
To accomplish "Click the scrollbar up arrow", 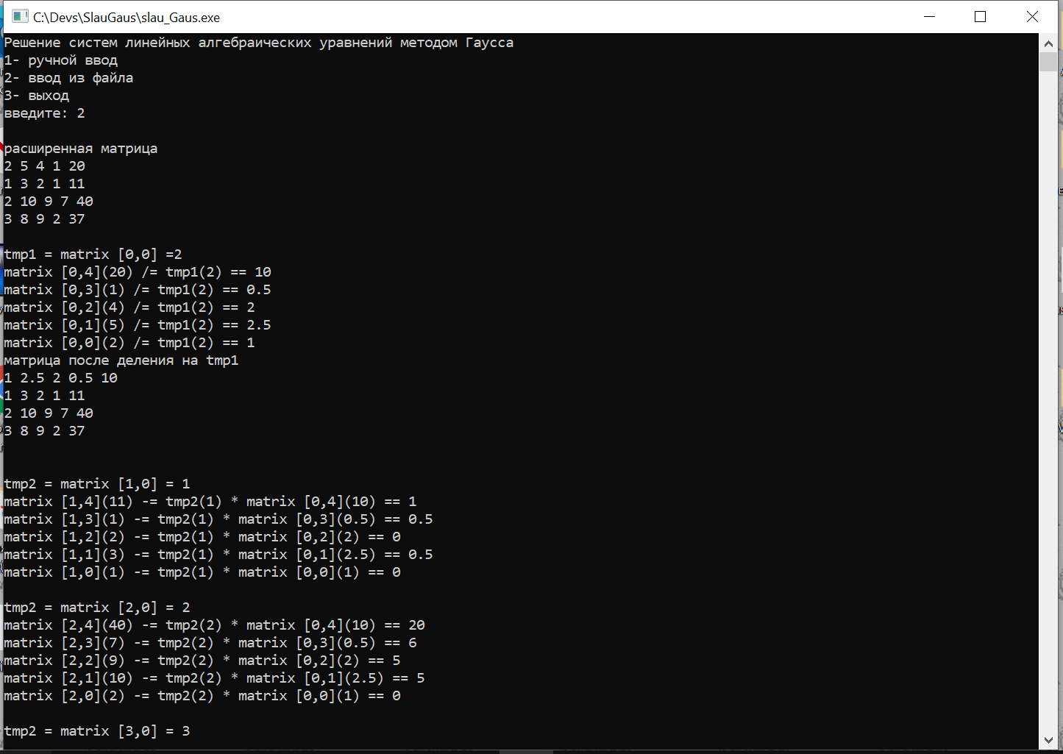I will point(1048,43).
